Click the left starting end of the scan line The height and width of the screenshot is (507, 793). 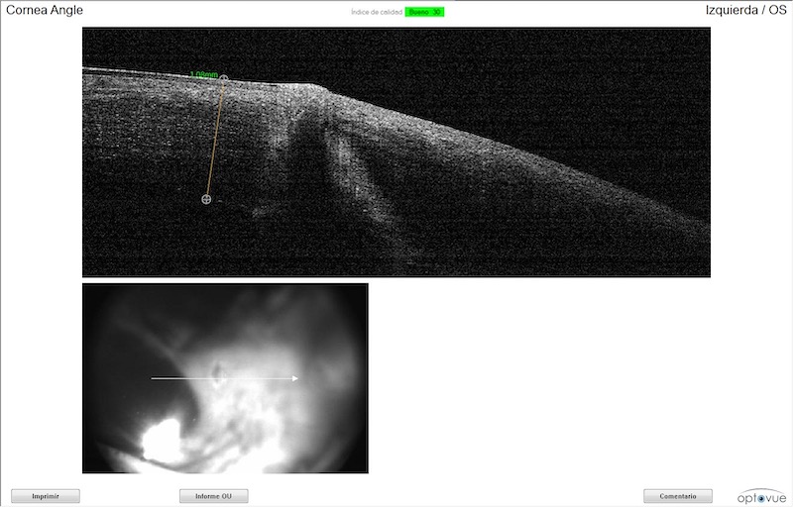(152, 378)
